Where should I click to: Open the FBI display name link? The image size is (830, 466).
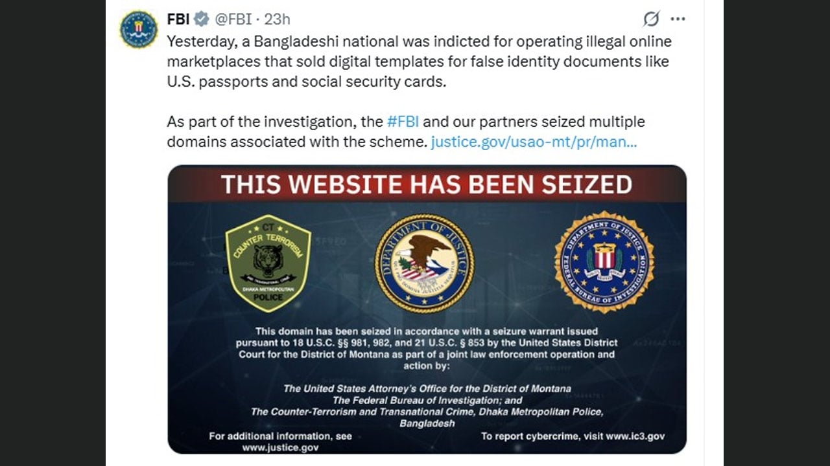click(178, 19)
